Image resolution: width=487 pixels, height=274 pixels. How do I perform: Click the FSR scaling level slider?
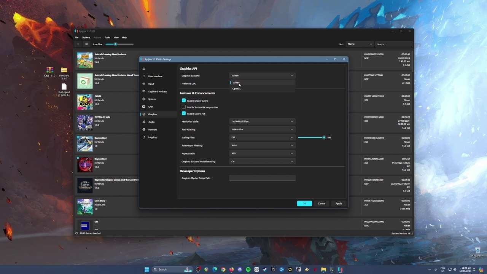click(311, 137)
